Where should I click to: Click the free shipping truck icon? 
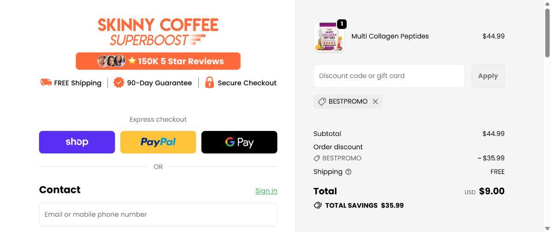[x=46, y=83]
